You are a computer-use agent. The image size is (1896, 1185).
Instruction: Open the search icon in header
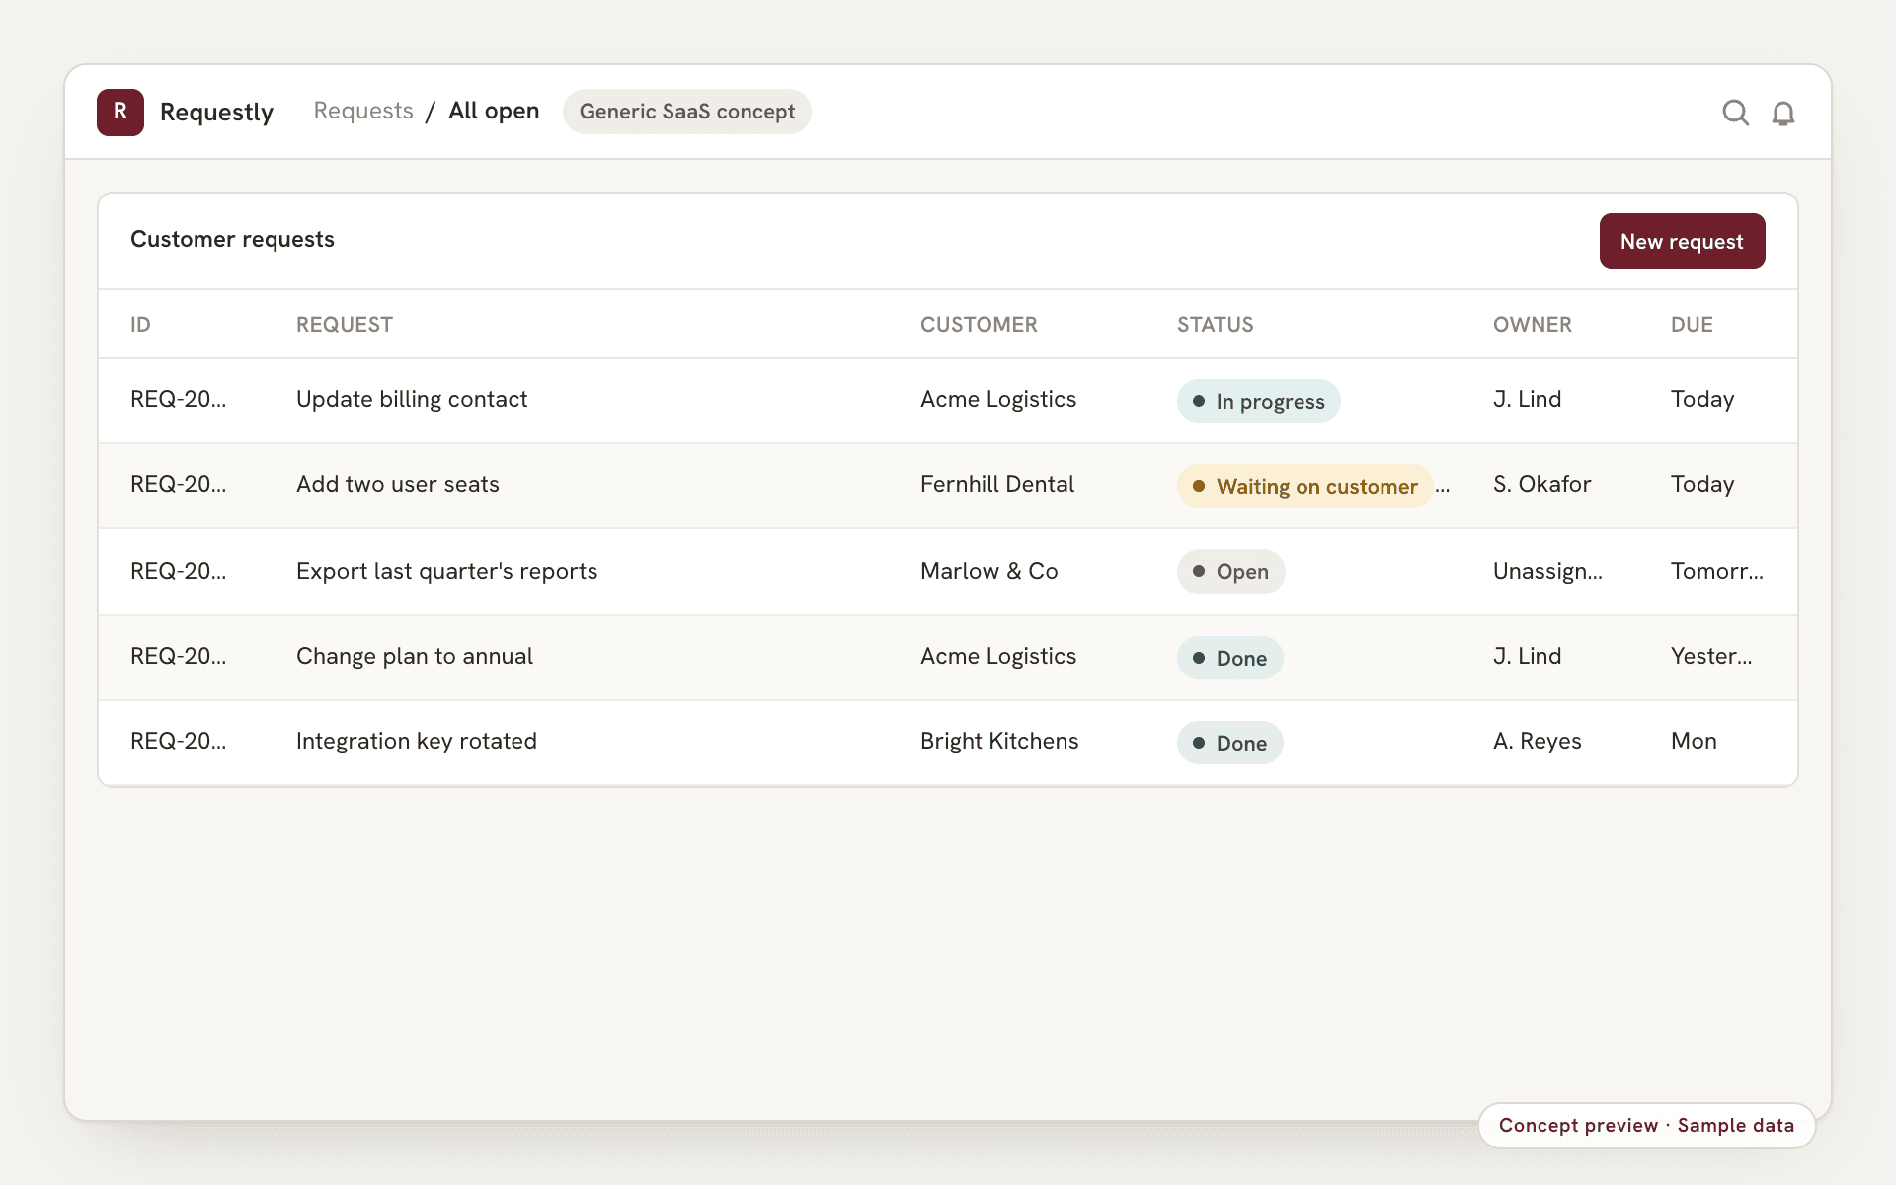(1735, 113)
